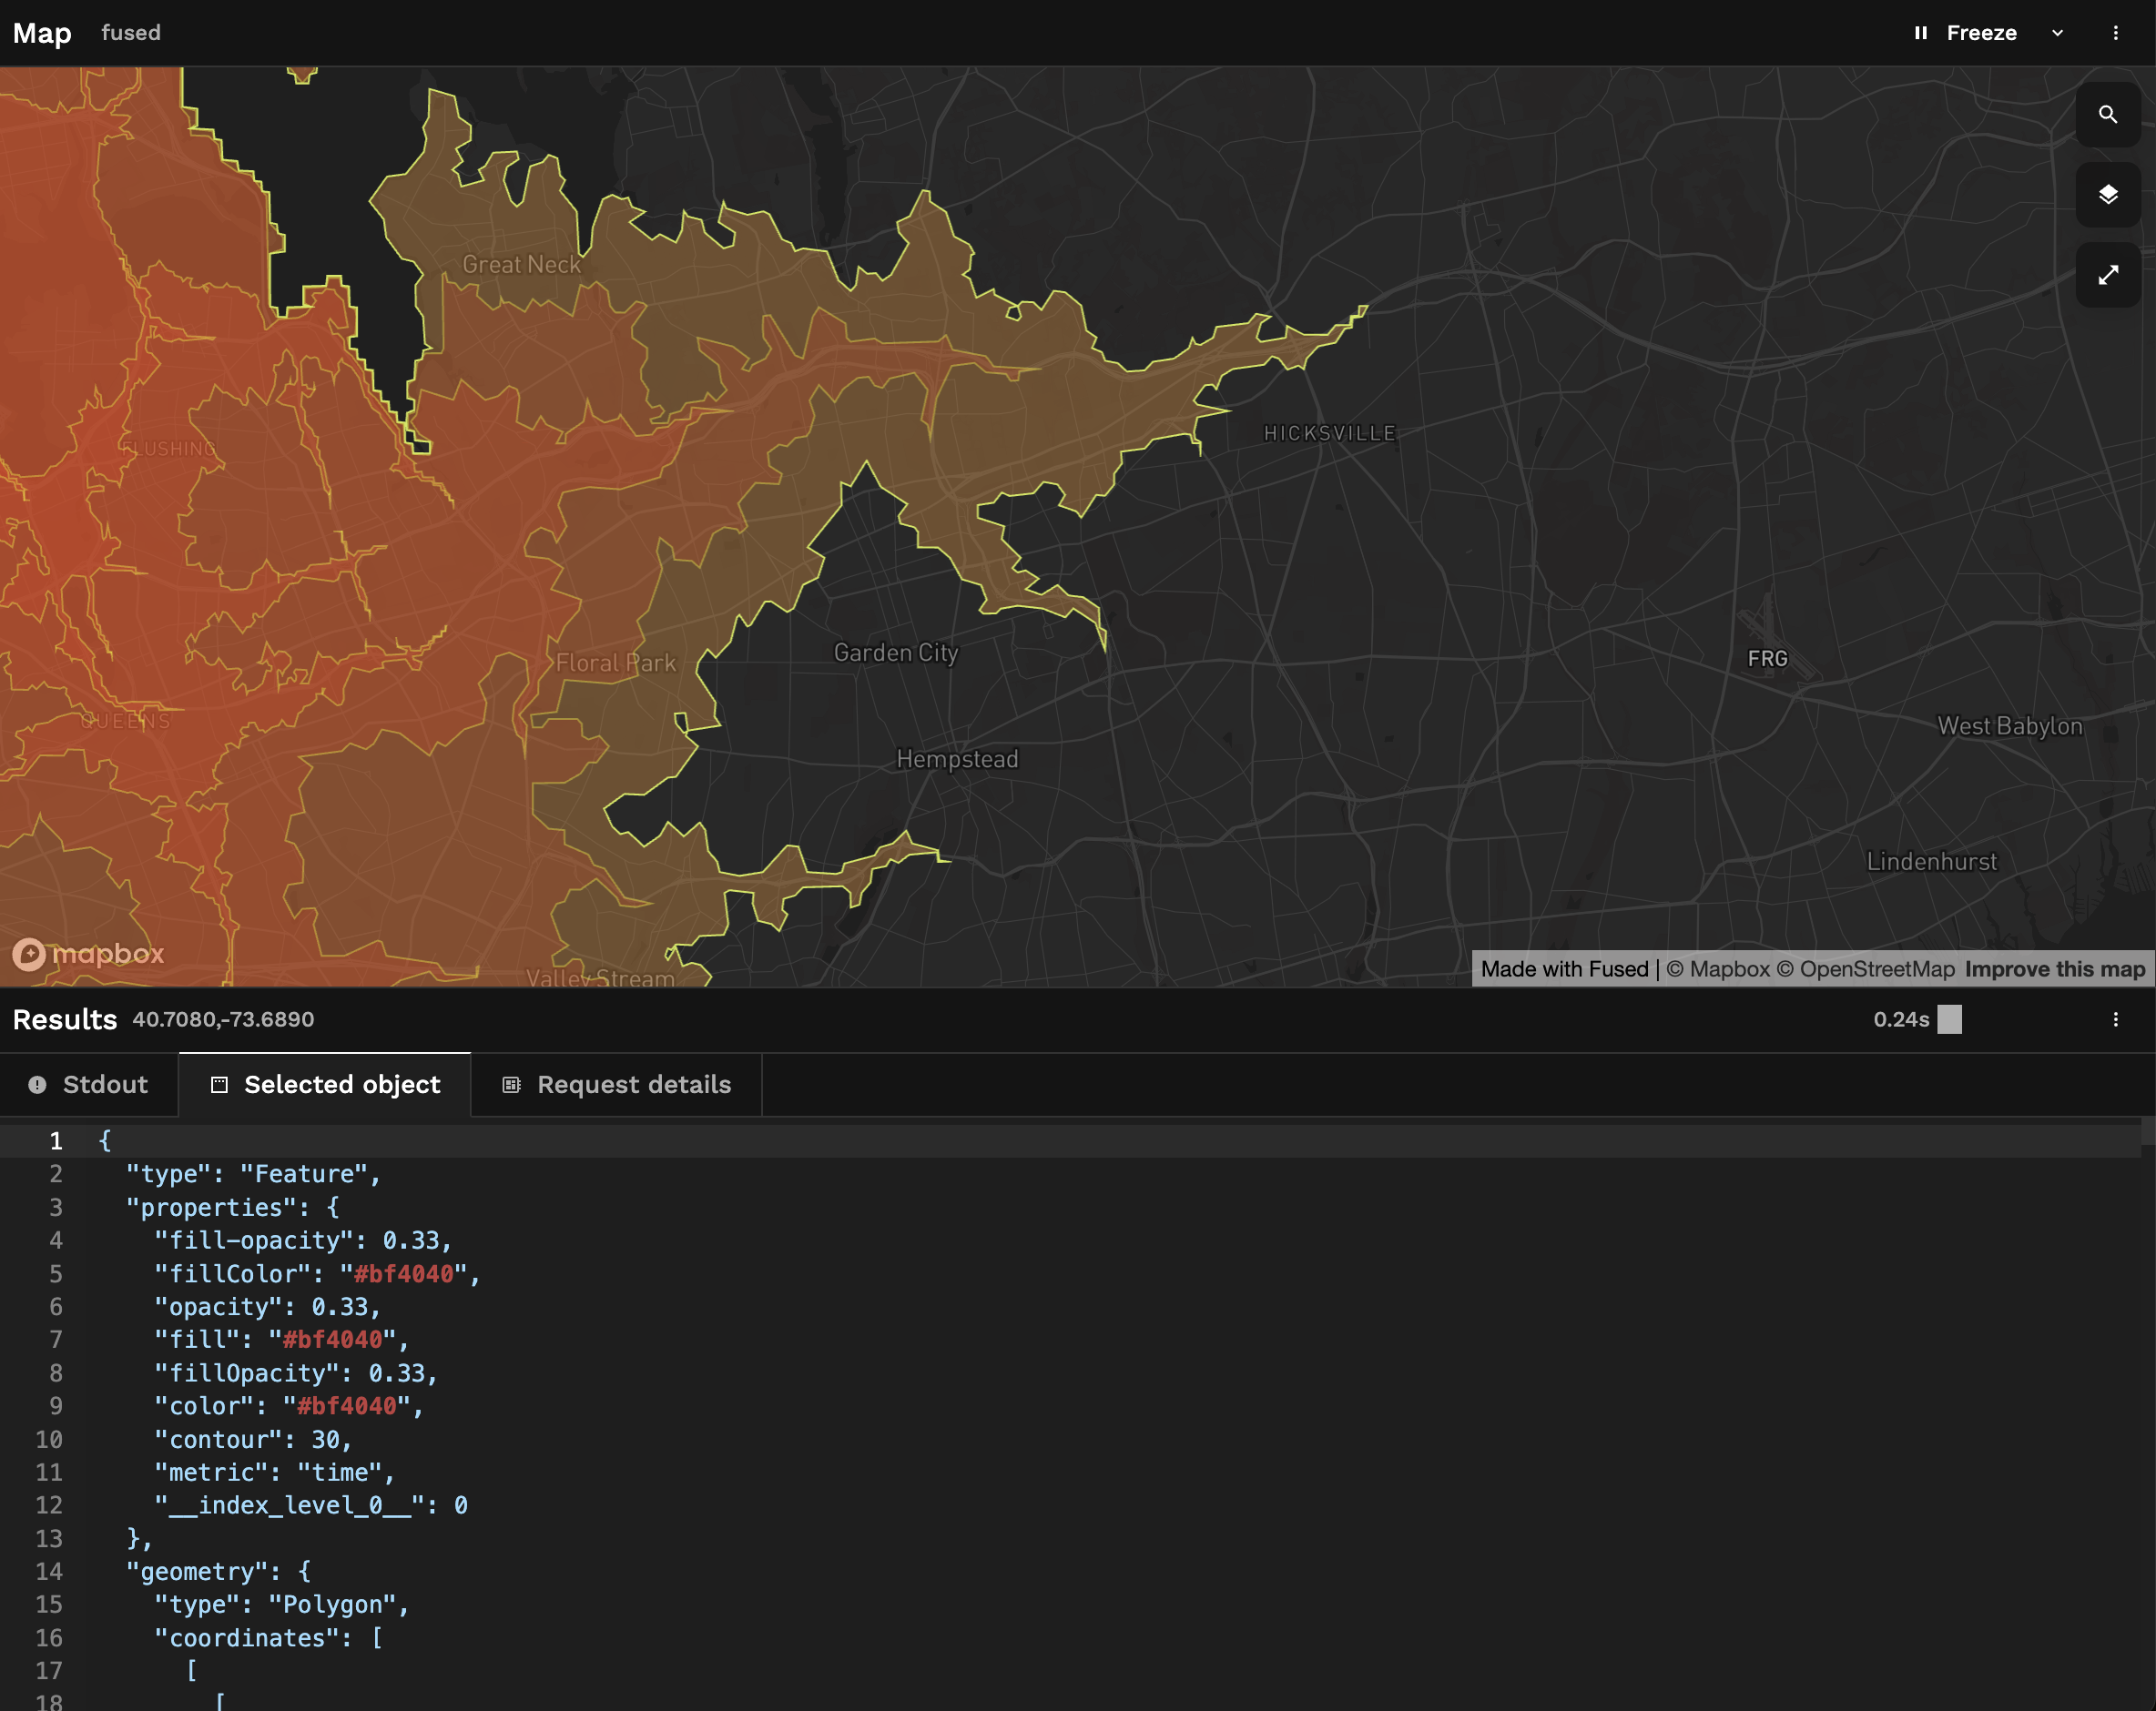Click the fill #bf4040 value on line 7
Viewport: 2156px width, 1711px height.
coord(333,1341)
